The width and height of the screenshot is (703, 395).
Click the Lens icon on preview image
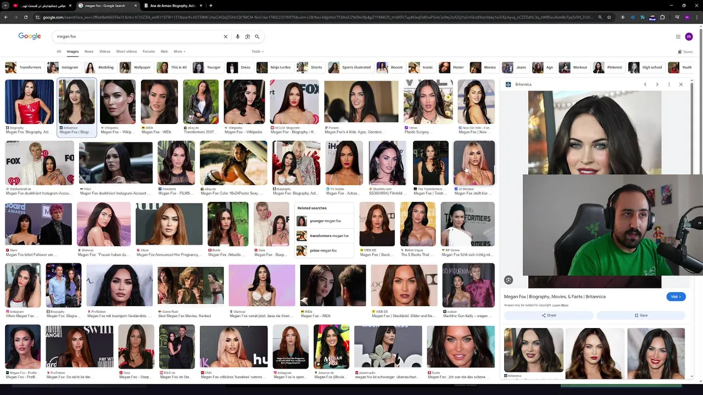tap(509, 280)
